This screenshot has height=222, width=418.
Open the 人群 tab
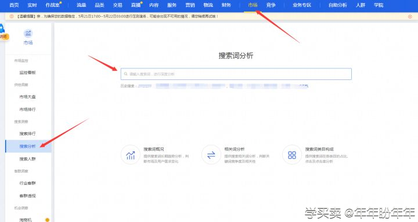click(361, 5)
